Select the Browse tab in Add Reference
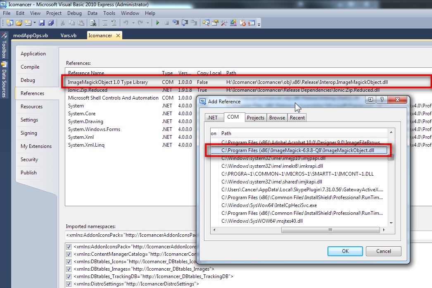Screen dimensions: 432x288 pos(277,118)
